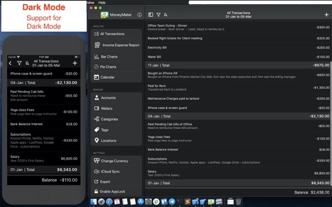This screenshot has height=207, width=332.
Task: Click the MoneyMeter app logo
Action: [x=104, y=15]
